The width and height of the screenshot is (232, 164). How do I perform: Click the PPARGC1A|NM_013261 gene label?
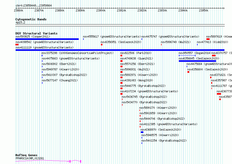pos(30,158)
